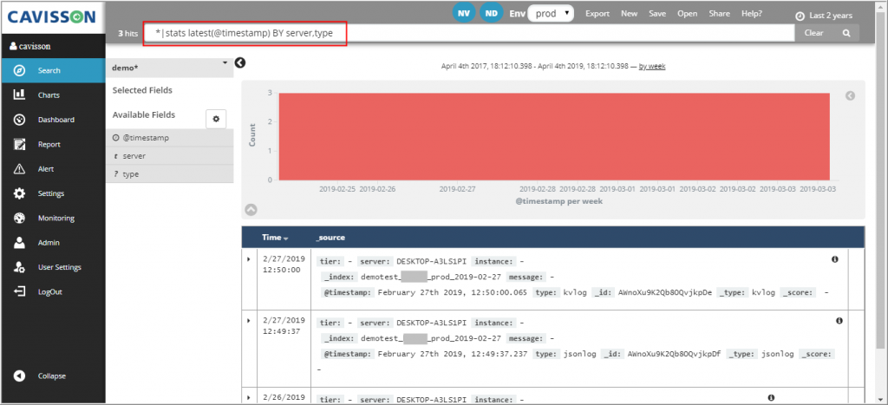The image size is (888, 405).
Task: Click the NV round badge
Action: [464, 13]
